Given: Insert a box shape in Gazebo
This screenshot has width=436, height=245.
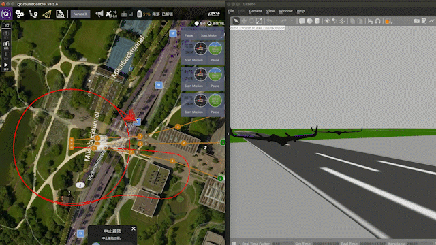Looking at the screenshot, I should 302,21.
